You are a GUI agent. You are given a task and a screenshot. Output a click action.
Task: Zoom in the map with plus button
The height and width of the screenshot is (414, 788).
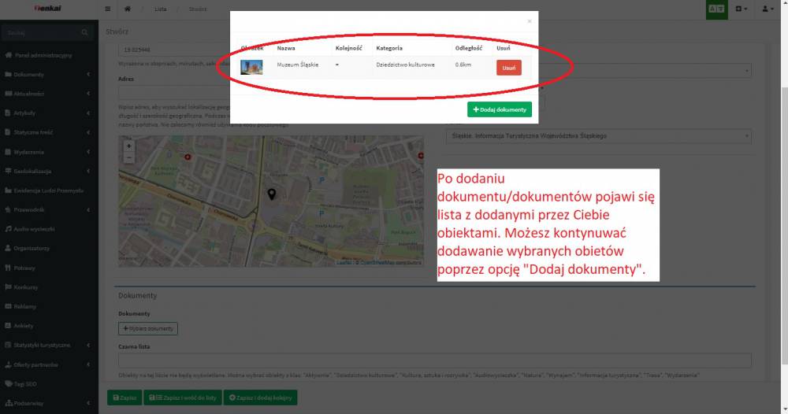click(129, 146)
